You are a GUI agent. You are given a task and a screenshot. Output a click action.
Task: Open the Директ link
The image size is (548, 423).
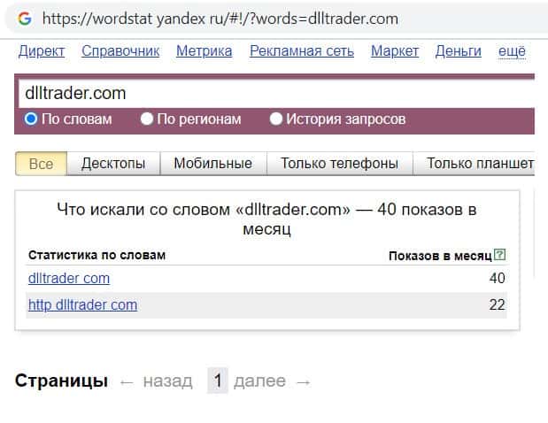42,51
